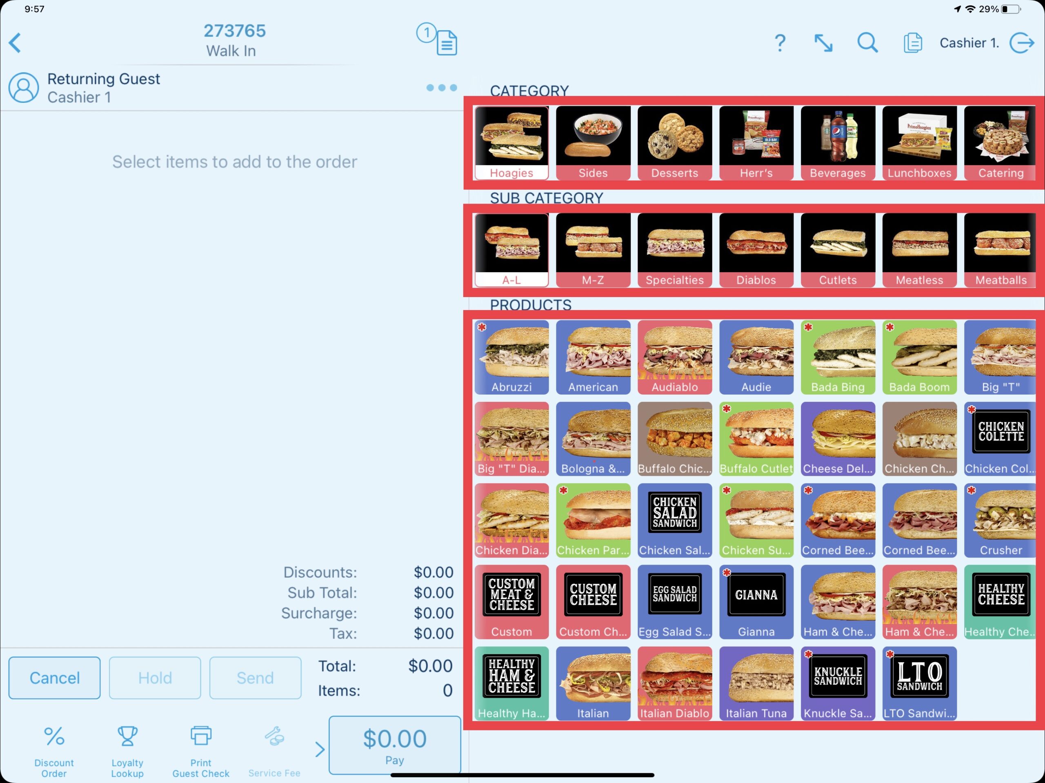Select the Italian hoagie product
The image size is (1045, 783).
[592, 683]
